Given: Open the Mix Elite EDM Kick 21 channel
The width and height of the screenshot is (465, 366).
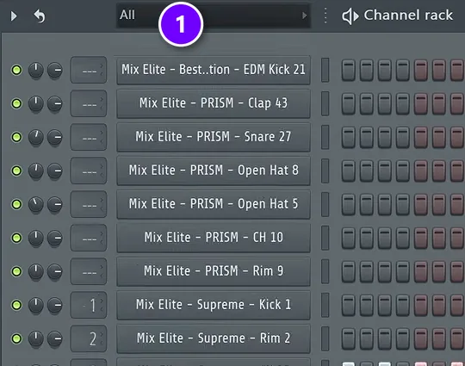Looking at the screenshot, I should coord(214,70).
